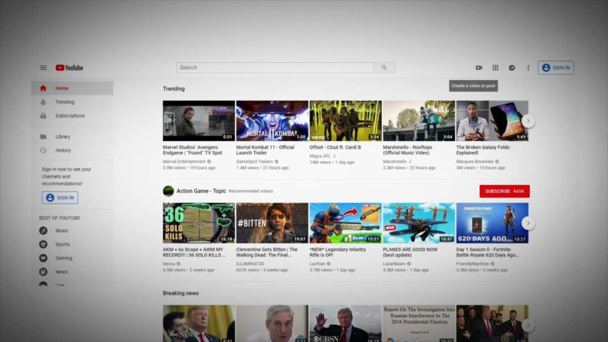Click the Mortal Kombat 11 video title
The image size is (608, 342).
tap(265, 150)
